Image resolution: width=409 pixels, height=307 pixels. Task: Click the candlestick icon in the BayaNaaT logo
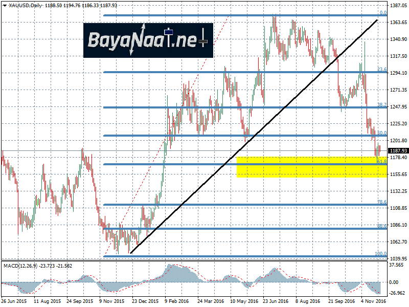pyautogui.click(x=204, y=39)
